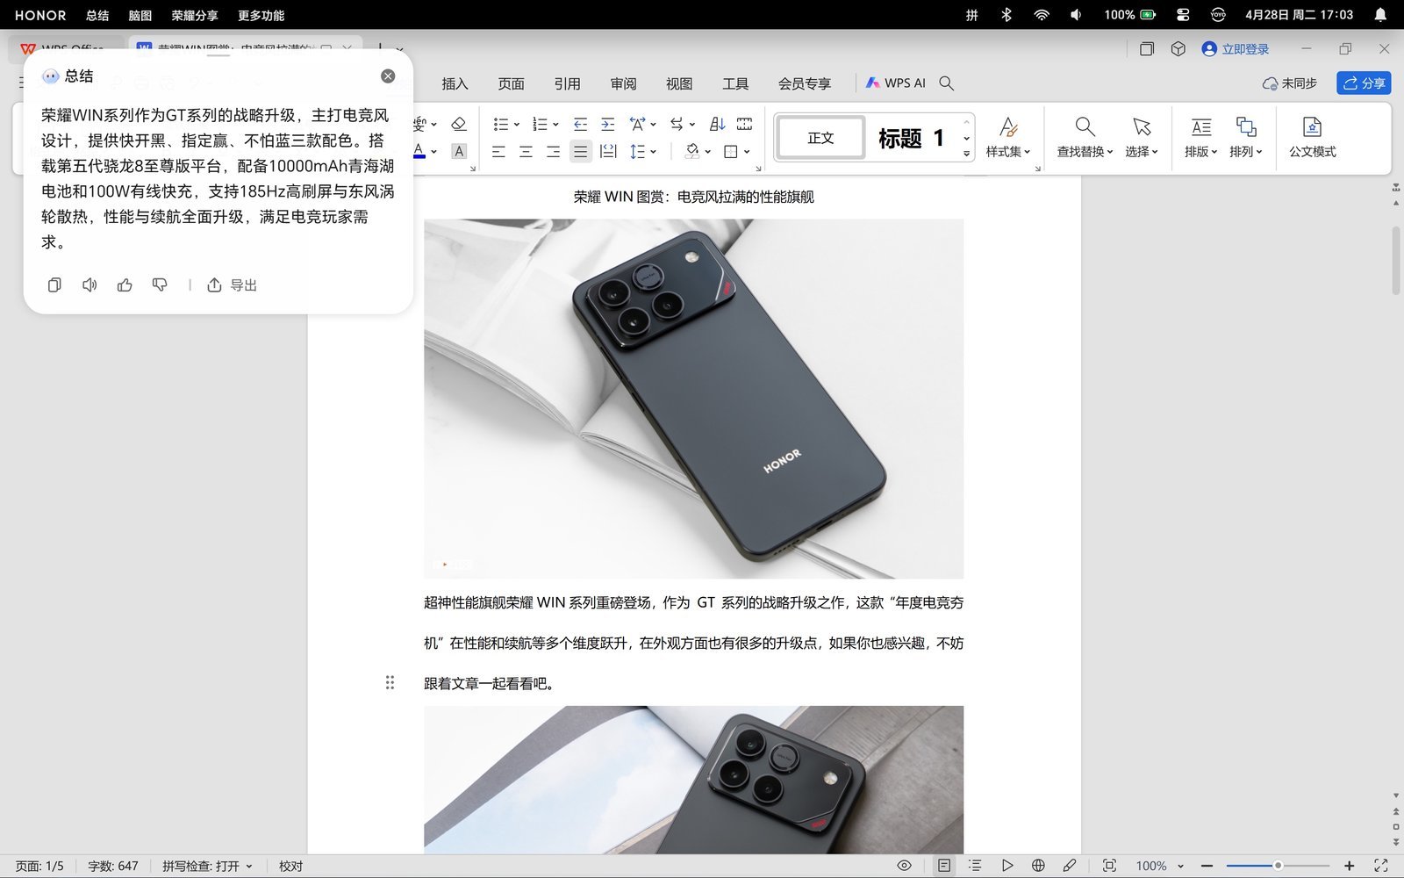Toggle justified text alignment
This screenshot has width=1404, height=878.
pos(580,152)
